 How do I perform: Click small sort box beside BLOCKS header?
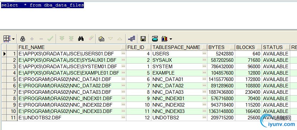(259, 47)
